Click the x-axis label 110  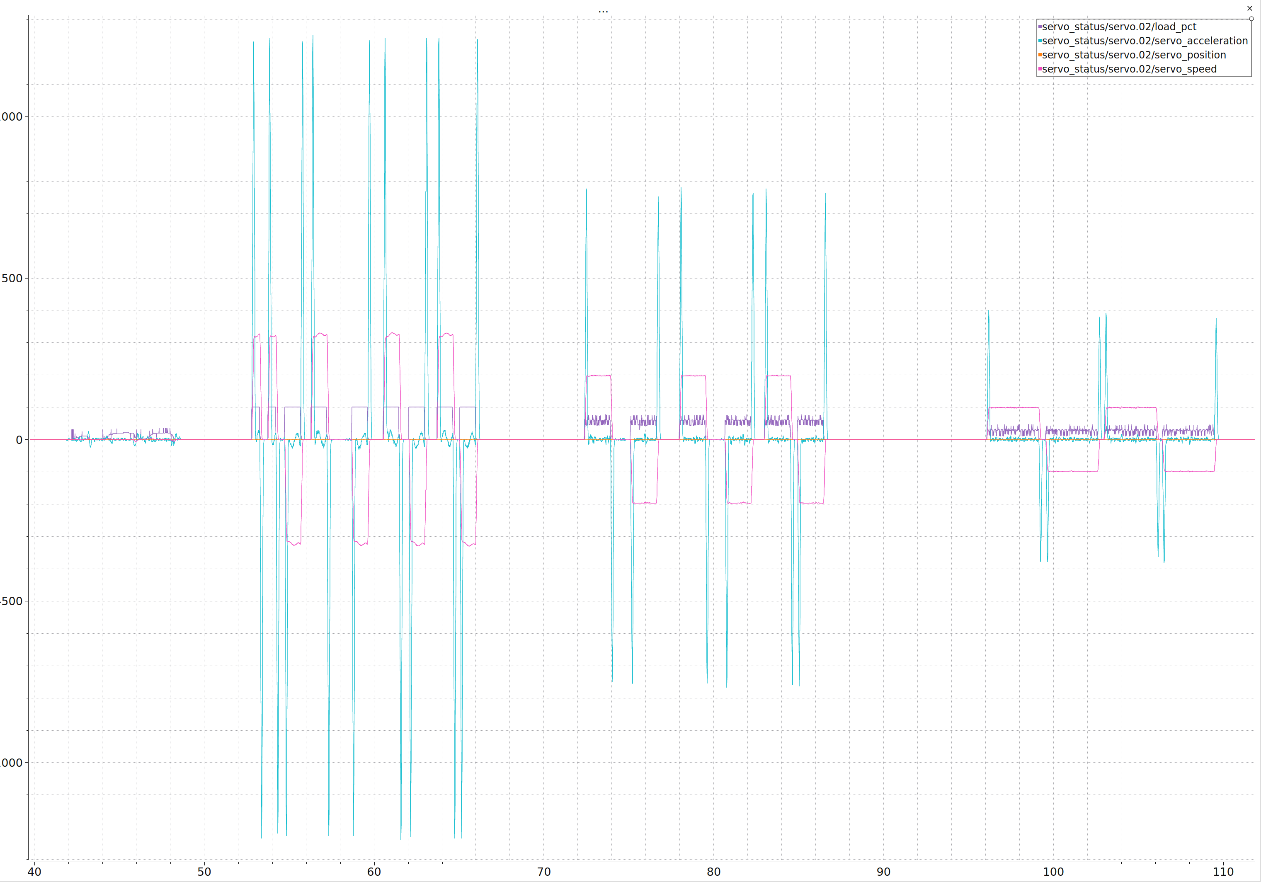(x=1223, y=872)
